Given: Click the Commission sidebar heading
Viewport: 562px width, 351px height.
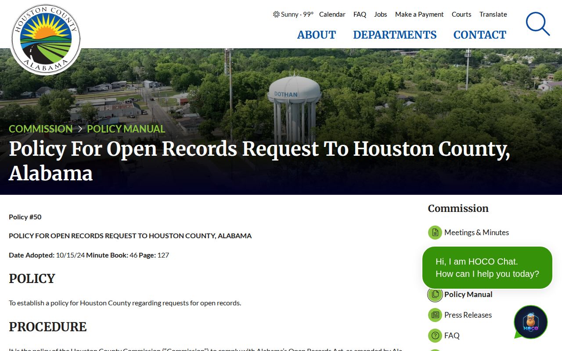Looking at the screenshot, I should click(x=458, y=208).
